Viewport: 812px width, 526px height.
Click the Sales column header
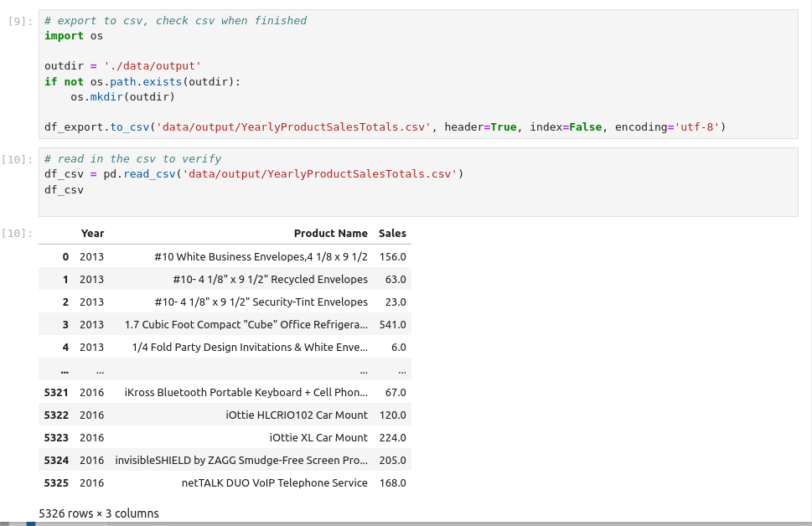(x=392, y=234)
